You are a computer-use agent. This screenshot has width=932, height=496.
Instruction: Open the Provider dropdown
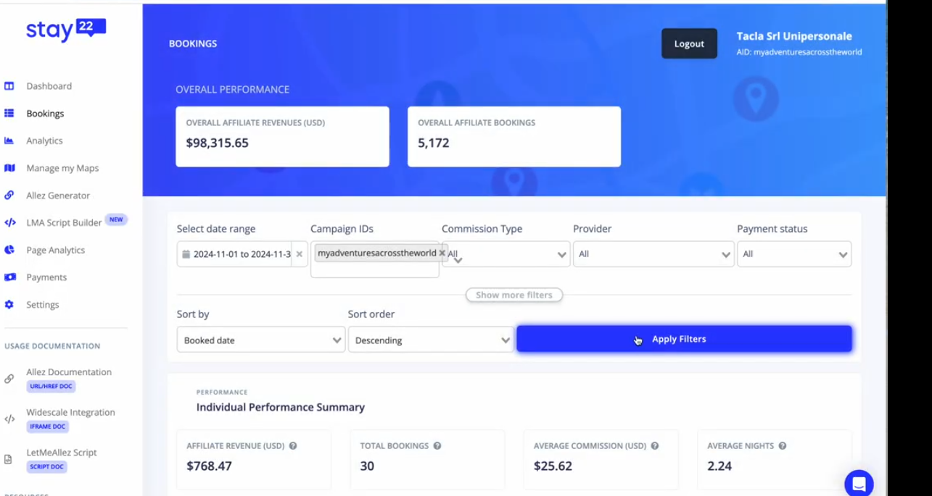coord(653,254)
